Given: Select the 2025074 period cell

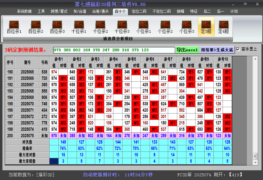Looking at the screenshot, I should click(27, 129).
